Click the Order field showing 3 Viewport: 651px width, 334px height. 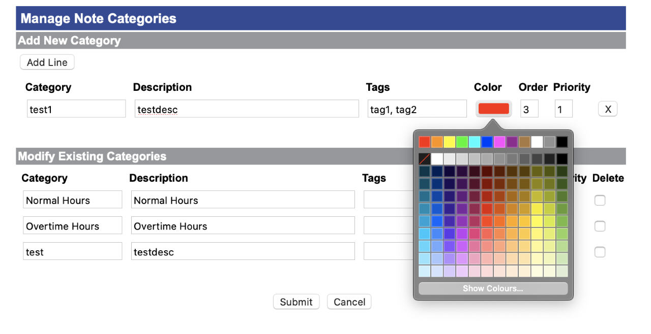(x=529, y=109)
